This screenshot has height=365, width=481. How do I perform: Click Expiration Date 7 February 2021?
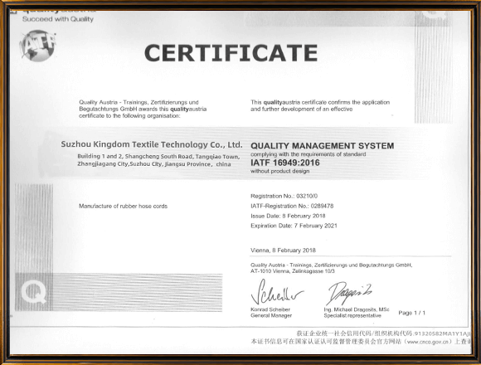click(x=294, y=226)
